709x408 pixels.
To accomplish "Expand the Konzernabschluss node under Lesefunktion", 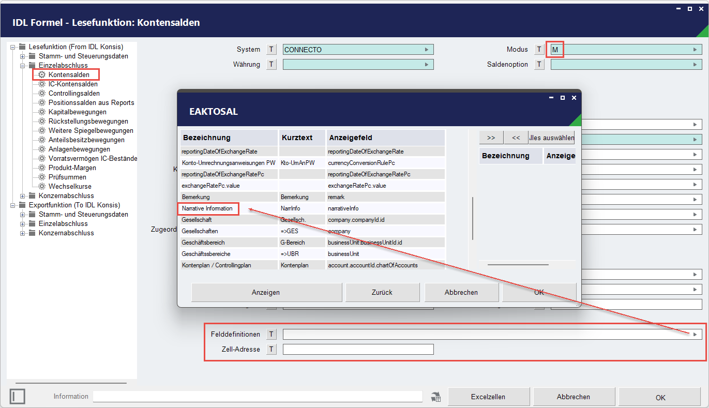I will (x=23, y=196).
